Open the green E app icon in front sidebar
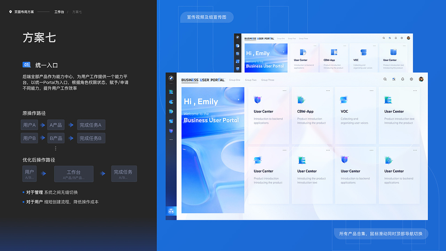The height and width of the screenshot is (251, 446). pos(171,92)
